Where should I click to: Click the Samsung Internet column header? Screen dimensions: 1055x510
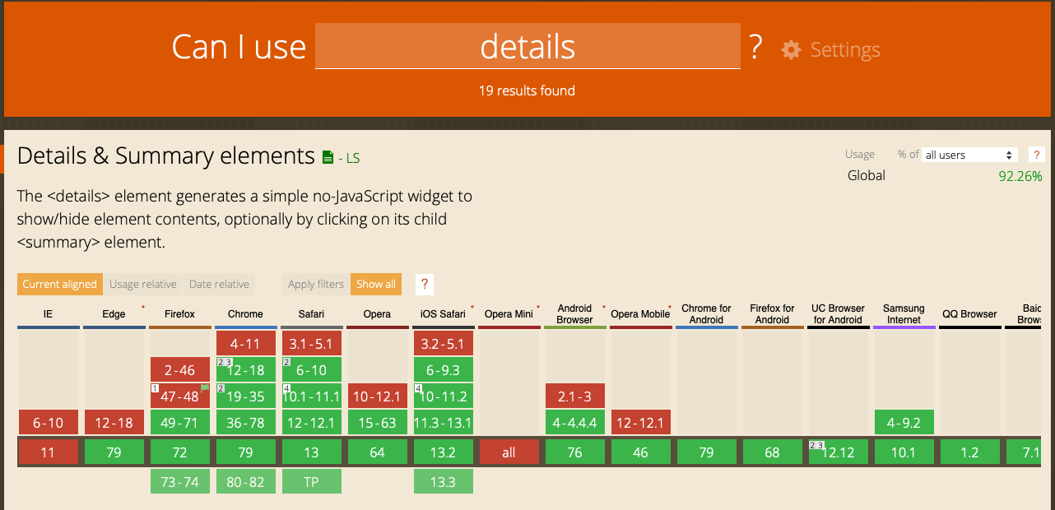[x=904, y=314]
